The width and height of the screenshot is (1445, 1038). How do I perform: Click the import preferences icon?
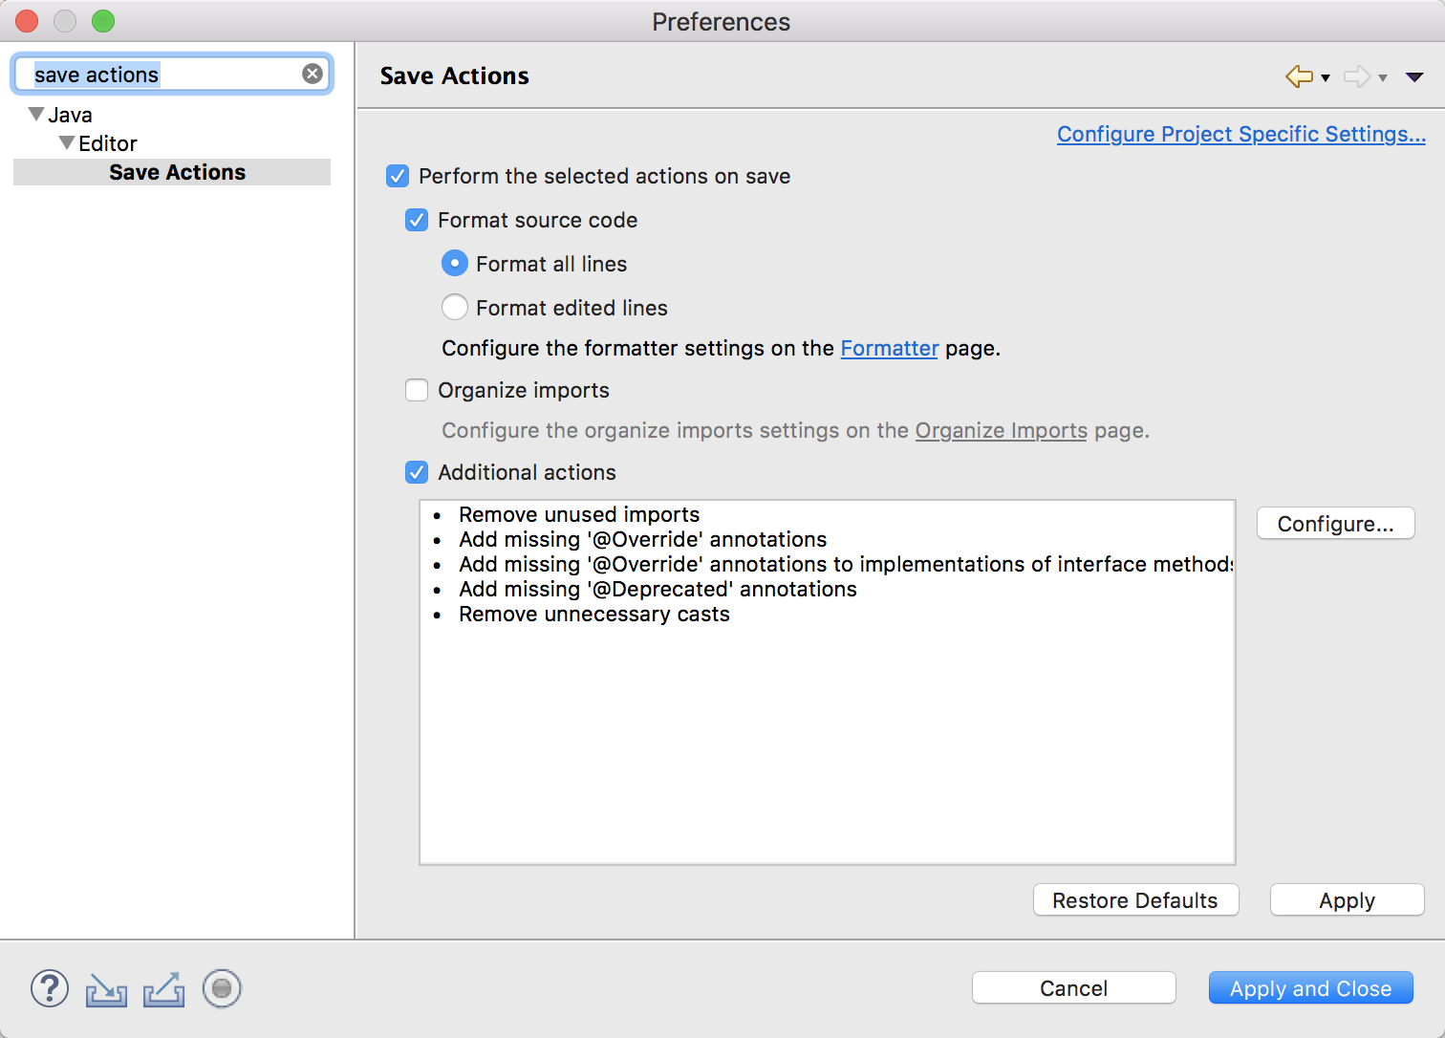[106, 989]
